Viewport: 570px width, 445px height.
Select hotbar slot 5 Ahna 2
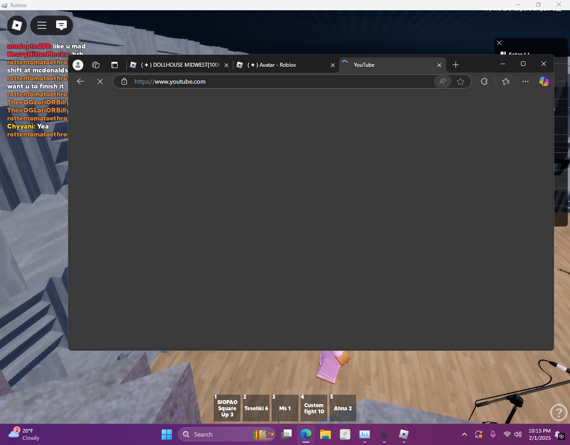tap(343, 408)
